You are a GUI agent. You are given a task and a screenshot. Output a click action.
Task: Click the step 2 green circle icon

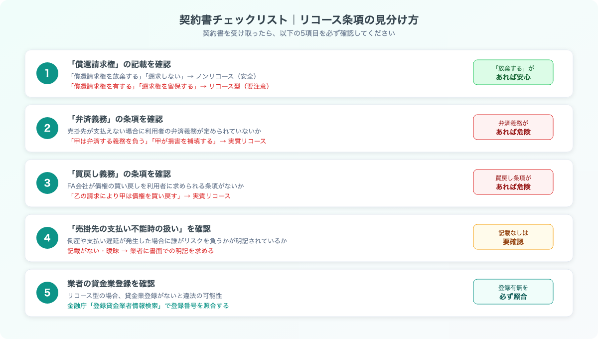click(46, 127)
